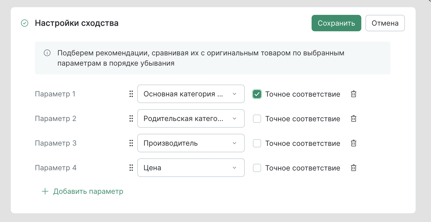Check Точное соответствие in Параметр 3 row
The width and height of the screenshot is (431, 222).
click(x=257, y=143)
